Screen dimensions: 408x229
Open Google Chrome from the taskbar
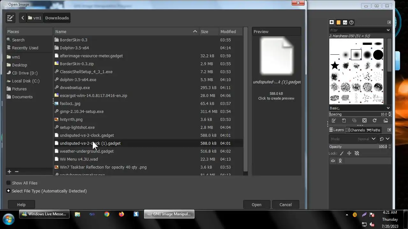pos(107,214)
